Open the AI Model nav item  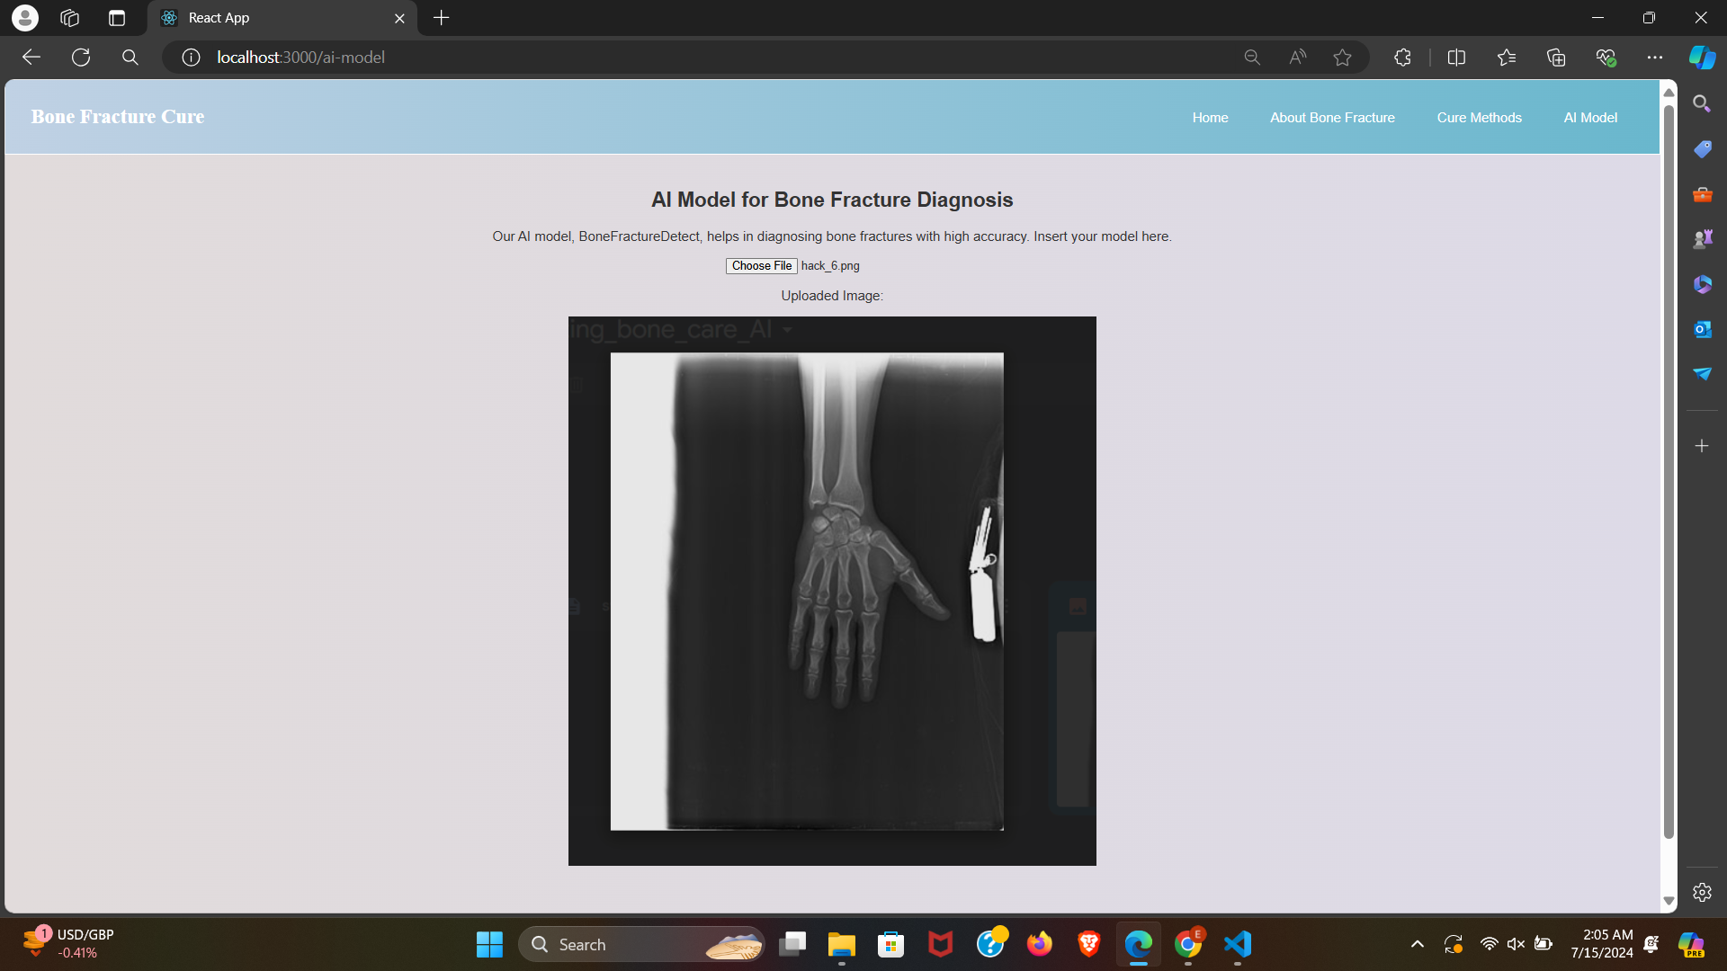pyautogui.click(x=1589, y=118)
